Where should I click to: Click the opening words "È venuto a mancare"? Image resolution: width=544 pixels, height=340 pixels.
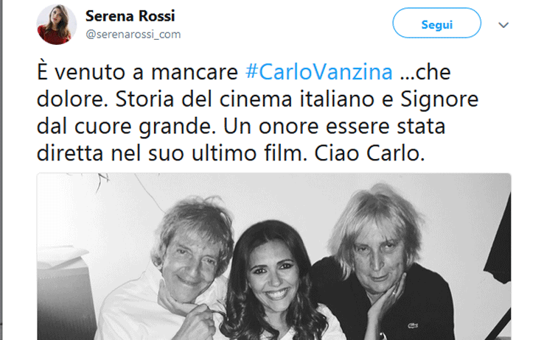[x=137, y=72]
